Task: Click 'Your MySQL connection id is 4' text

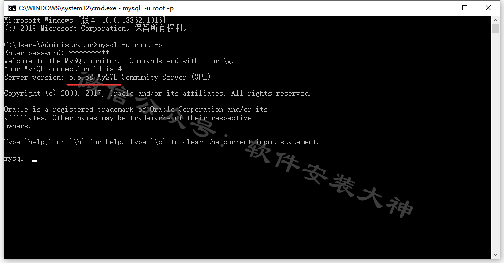Action: tap(63, 69)
